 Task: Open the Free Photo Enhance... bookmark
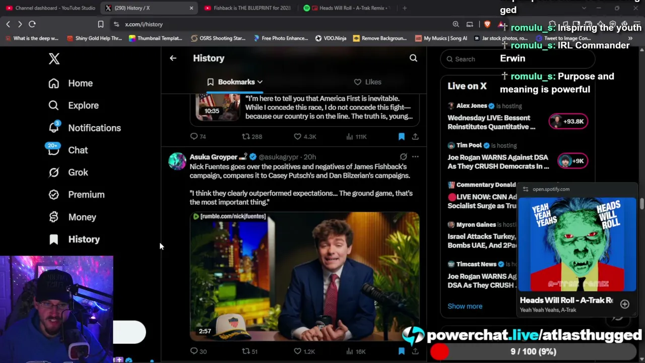[281, 38]
